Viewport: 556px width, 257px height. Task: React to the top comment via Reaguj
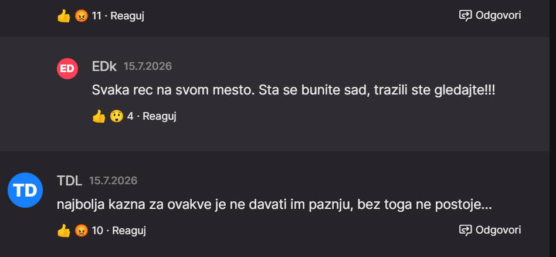point(127,16)
